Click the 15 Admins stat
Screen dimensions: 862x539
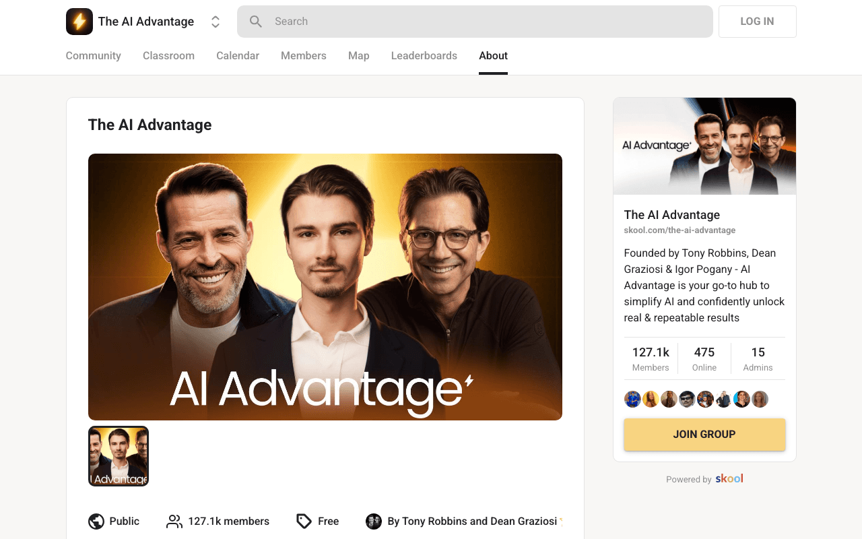[758, 358]
